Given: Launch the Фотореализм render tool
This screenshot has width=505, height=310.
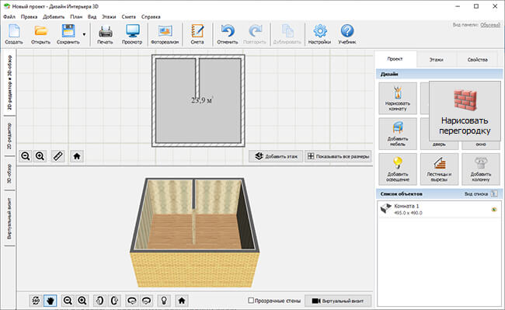Looking at the screenshot, I should pyautogui.click(x=165, y=34).
